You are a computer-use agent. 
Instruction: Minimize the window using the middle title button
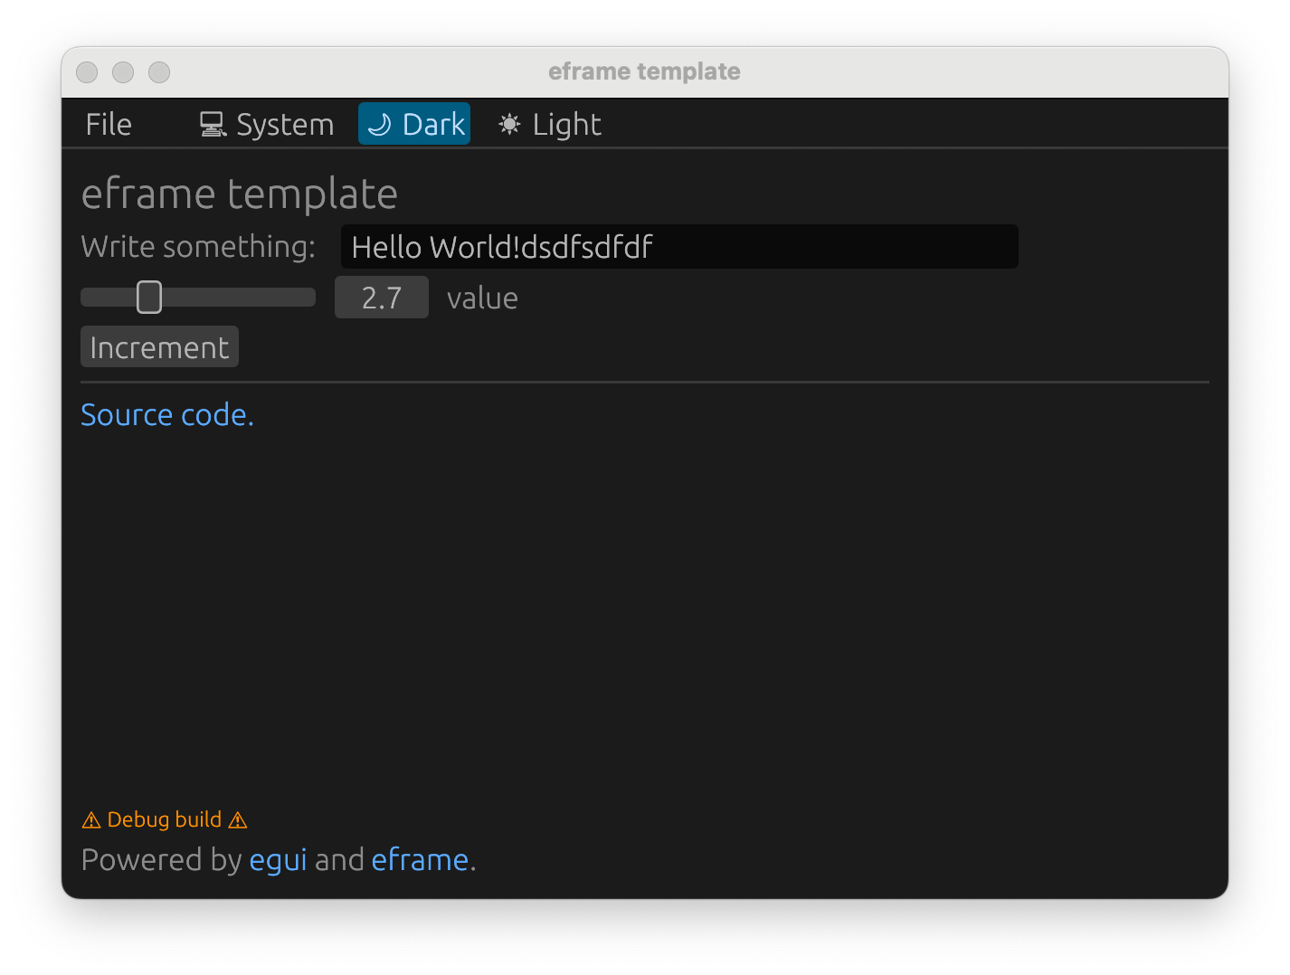point(123,72)
